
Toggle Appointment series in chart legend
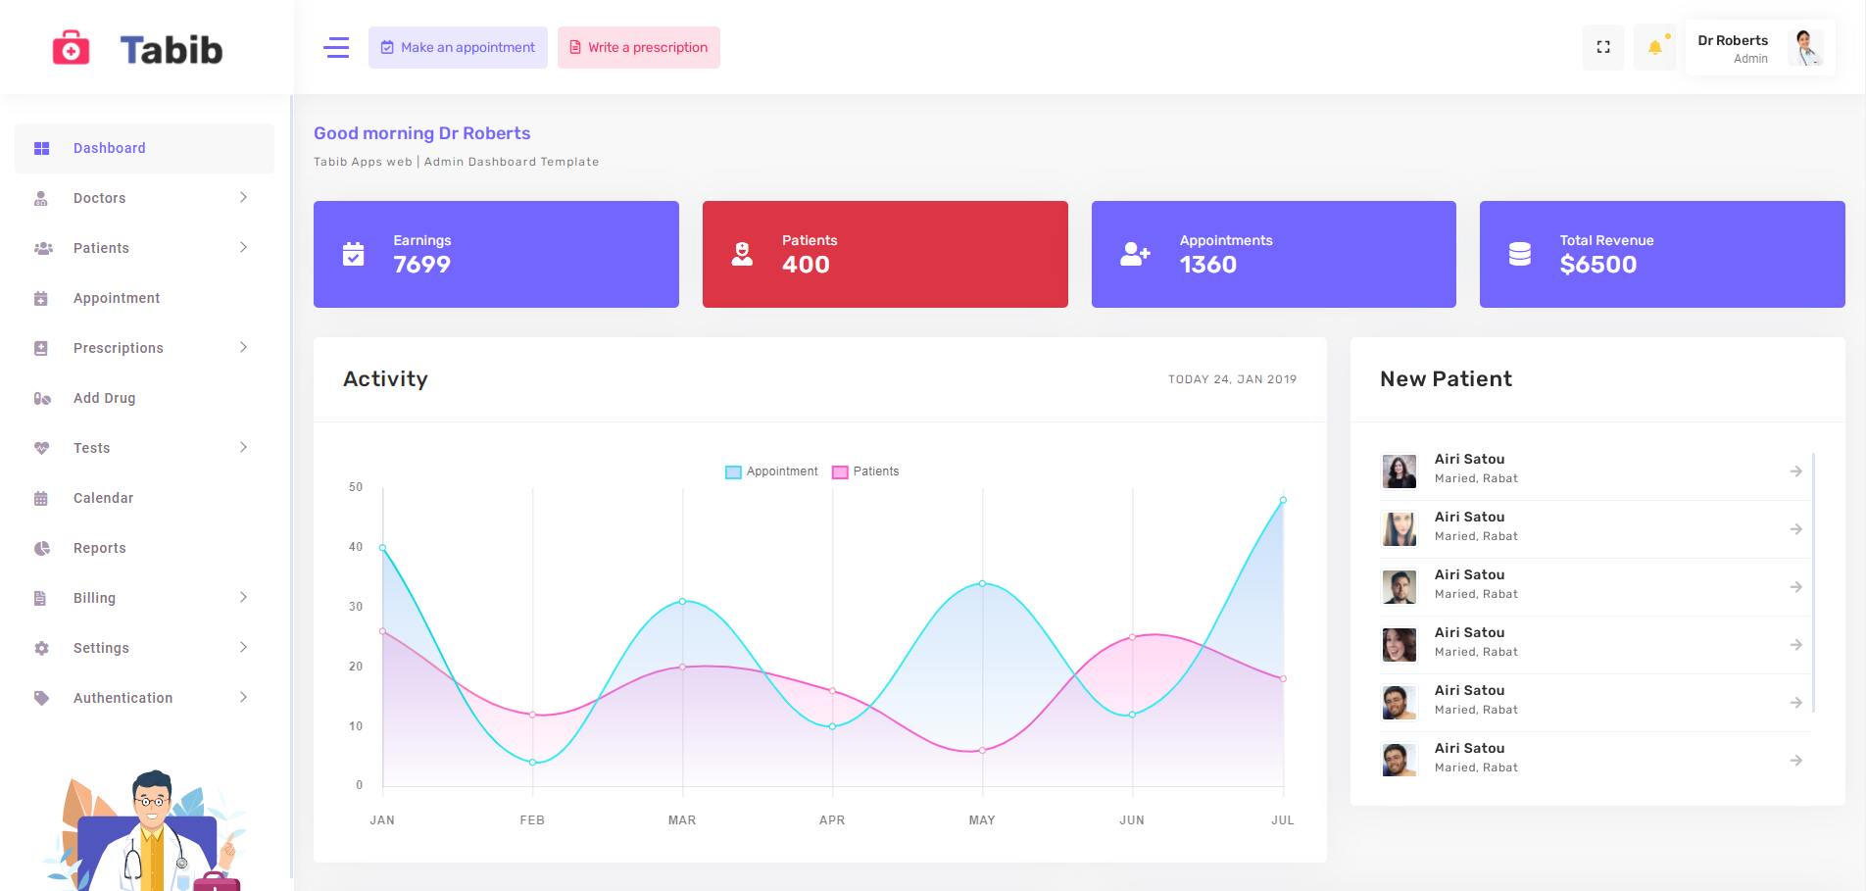(x=771, y=471)
